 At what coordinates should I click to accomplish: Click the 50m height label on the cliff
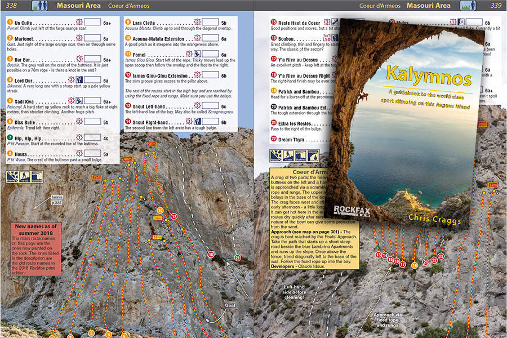pyautogui.click(x=152, y=144)
